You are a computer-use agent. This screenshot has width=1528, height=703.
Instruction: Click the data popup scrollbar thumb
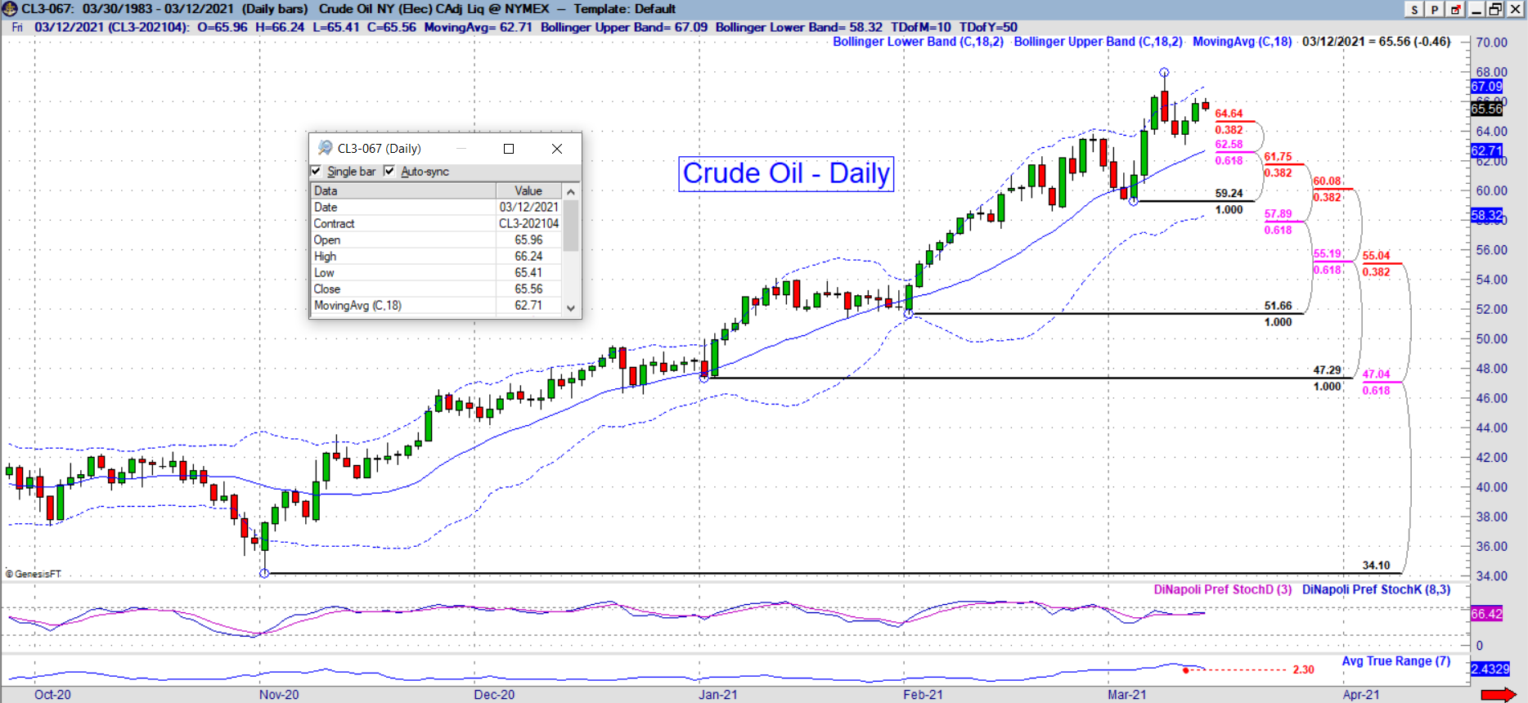pyautogui.click(x=571, y=225)
